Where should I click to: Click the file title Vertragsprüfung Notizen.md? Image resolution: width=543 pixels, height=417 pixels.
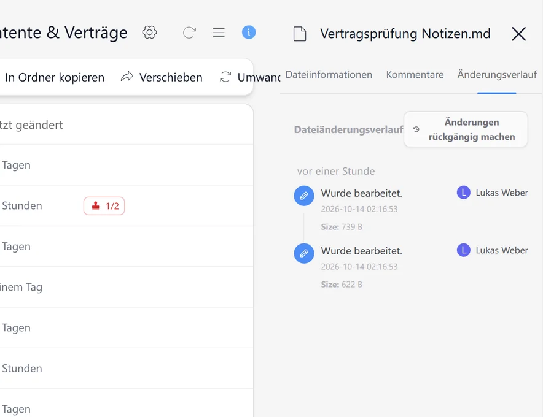[x=405, y=34]
